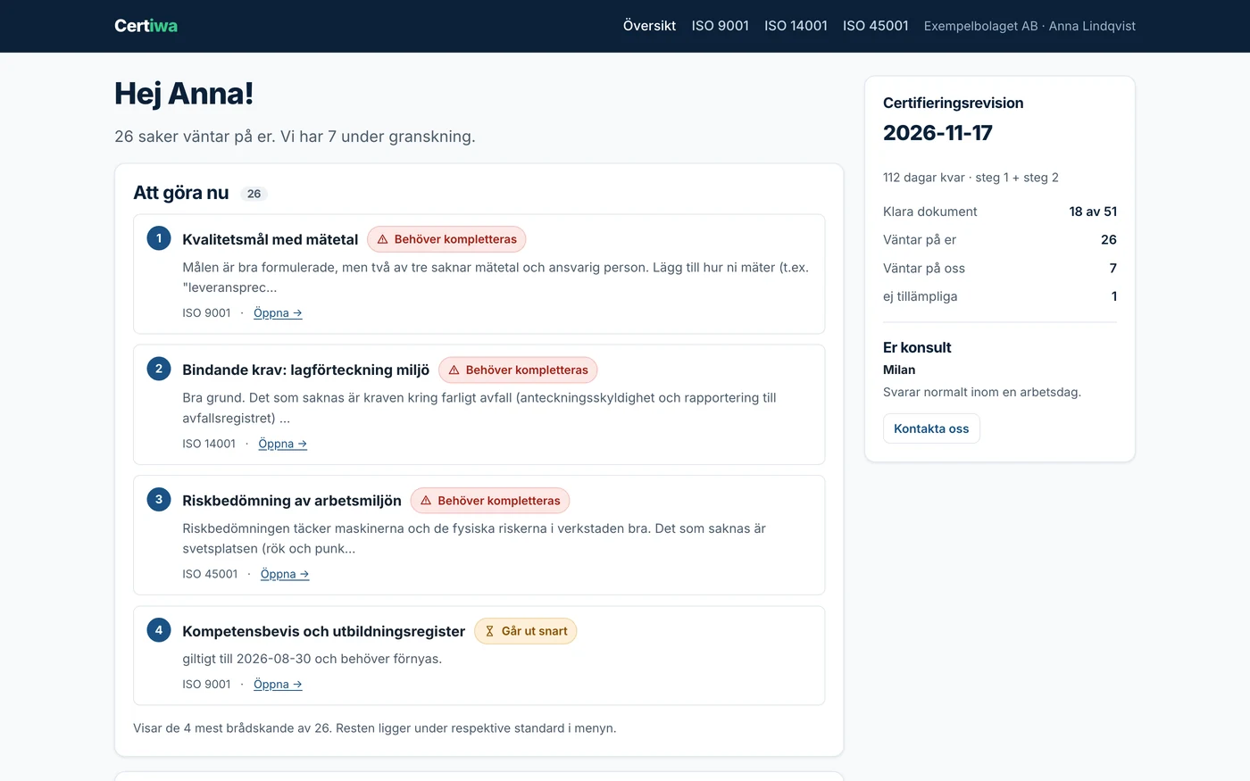Click the Certifieringsrevision heading
This screenshot has width=1250, height=781.
pyautogui.click(x=954, y=103)
